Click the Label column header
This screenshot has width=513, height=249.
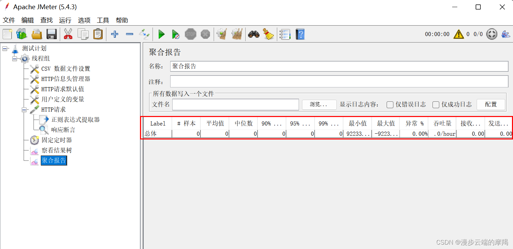158,123
